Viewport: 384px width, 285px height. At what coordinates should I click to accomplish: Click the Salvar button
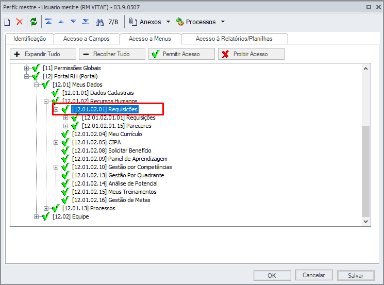coord(356,275)
